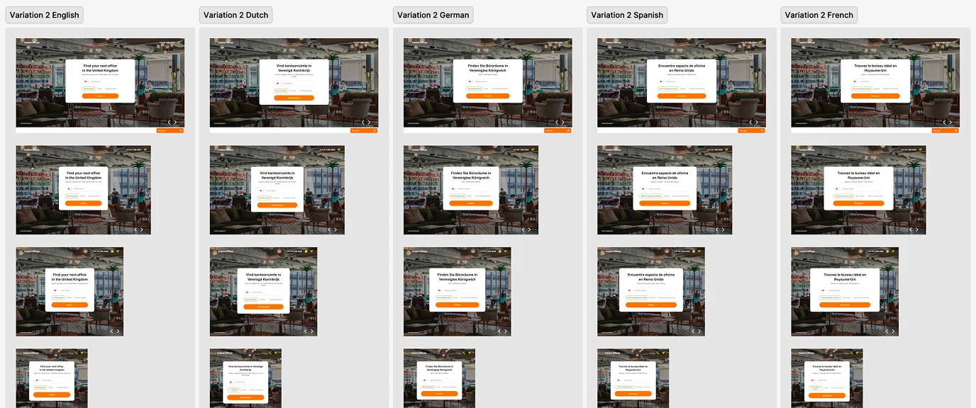Click chat icon in German first frame's orange bar
The height and width of the screenshot is (408, 976).
pyautogui.click(x=568, y=130)
